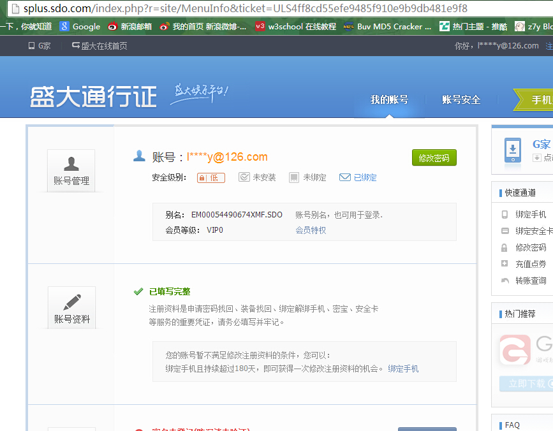The image size is (553, 431).
Task: Open the 新浪邮箱 bookmark
Action: (x=129, y=26)
